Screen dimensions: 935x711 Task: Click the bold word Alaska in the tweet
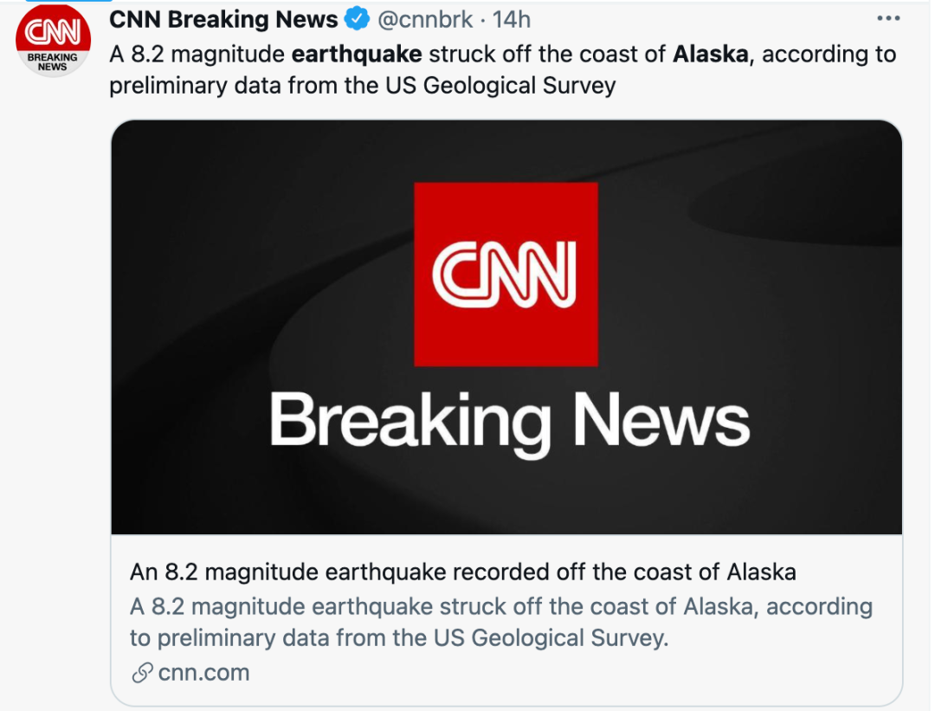pos(709,54)
